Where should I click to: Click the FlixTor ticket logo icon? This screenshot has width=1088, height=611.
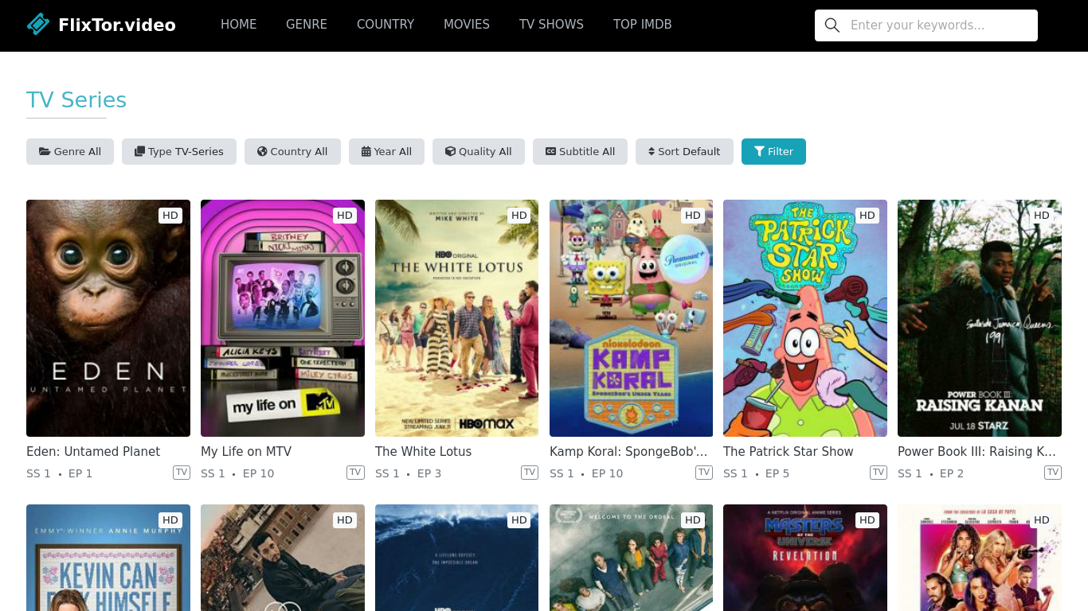[37, 25]
